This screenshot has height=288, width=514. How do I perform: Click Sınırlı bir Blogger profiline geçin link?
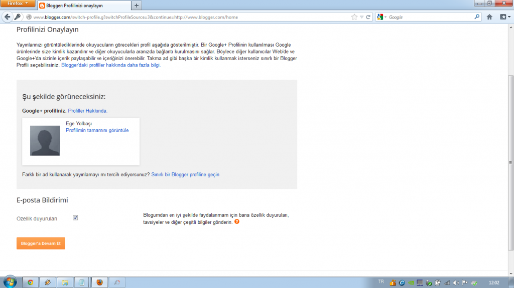click(185, 174)
